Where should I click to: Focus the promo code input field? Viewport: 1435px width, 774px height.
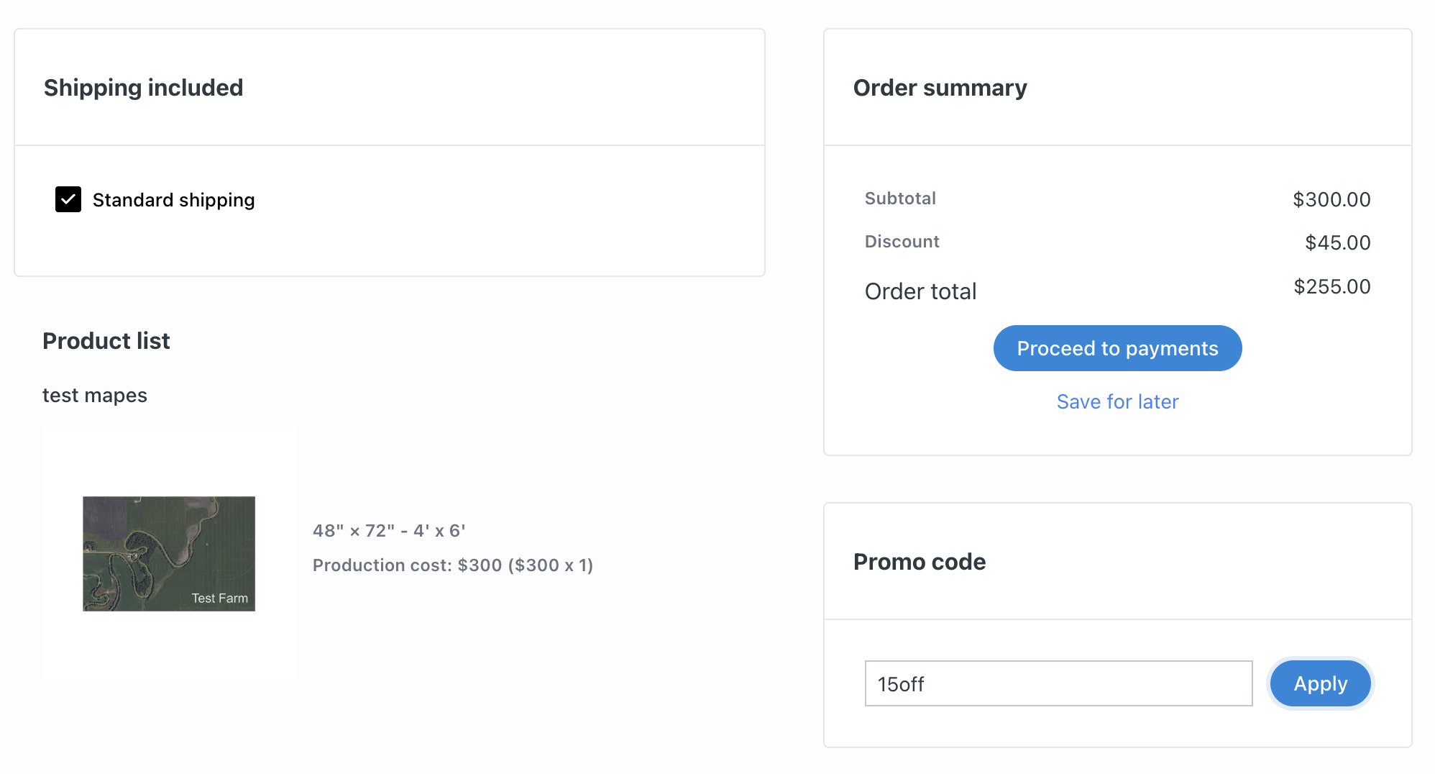[x=1058, y=683]
